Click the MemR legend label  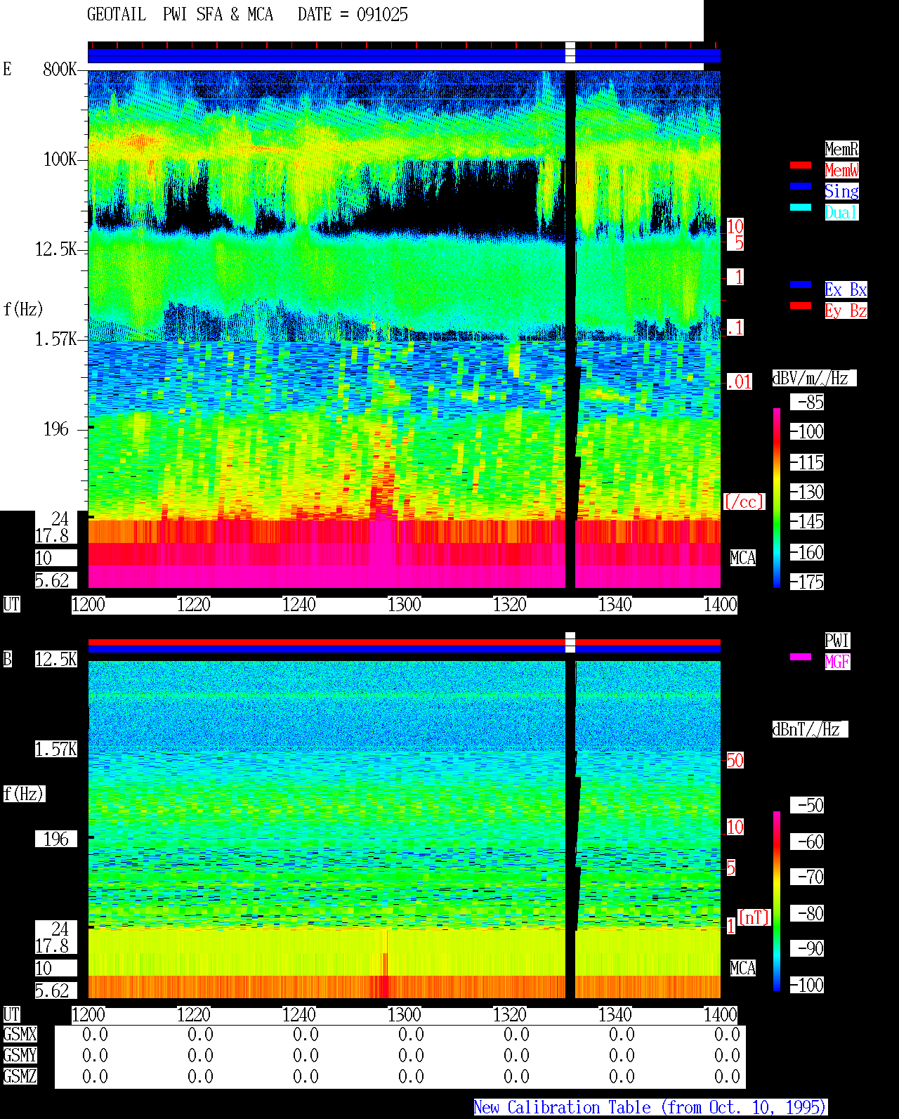841,149
